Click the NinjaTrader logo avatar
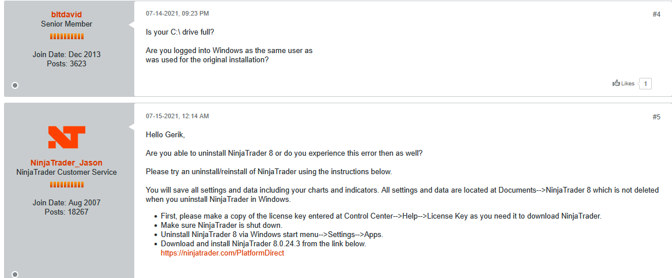The height and width of the screenshot is (278, 672). point(67,137)
